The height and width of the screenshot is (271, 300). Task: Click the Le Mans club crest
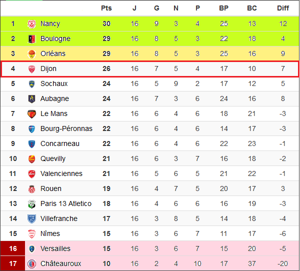tap(31, 113)
